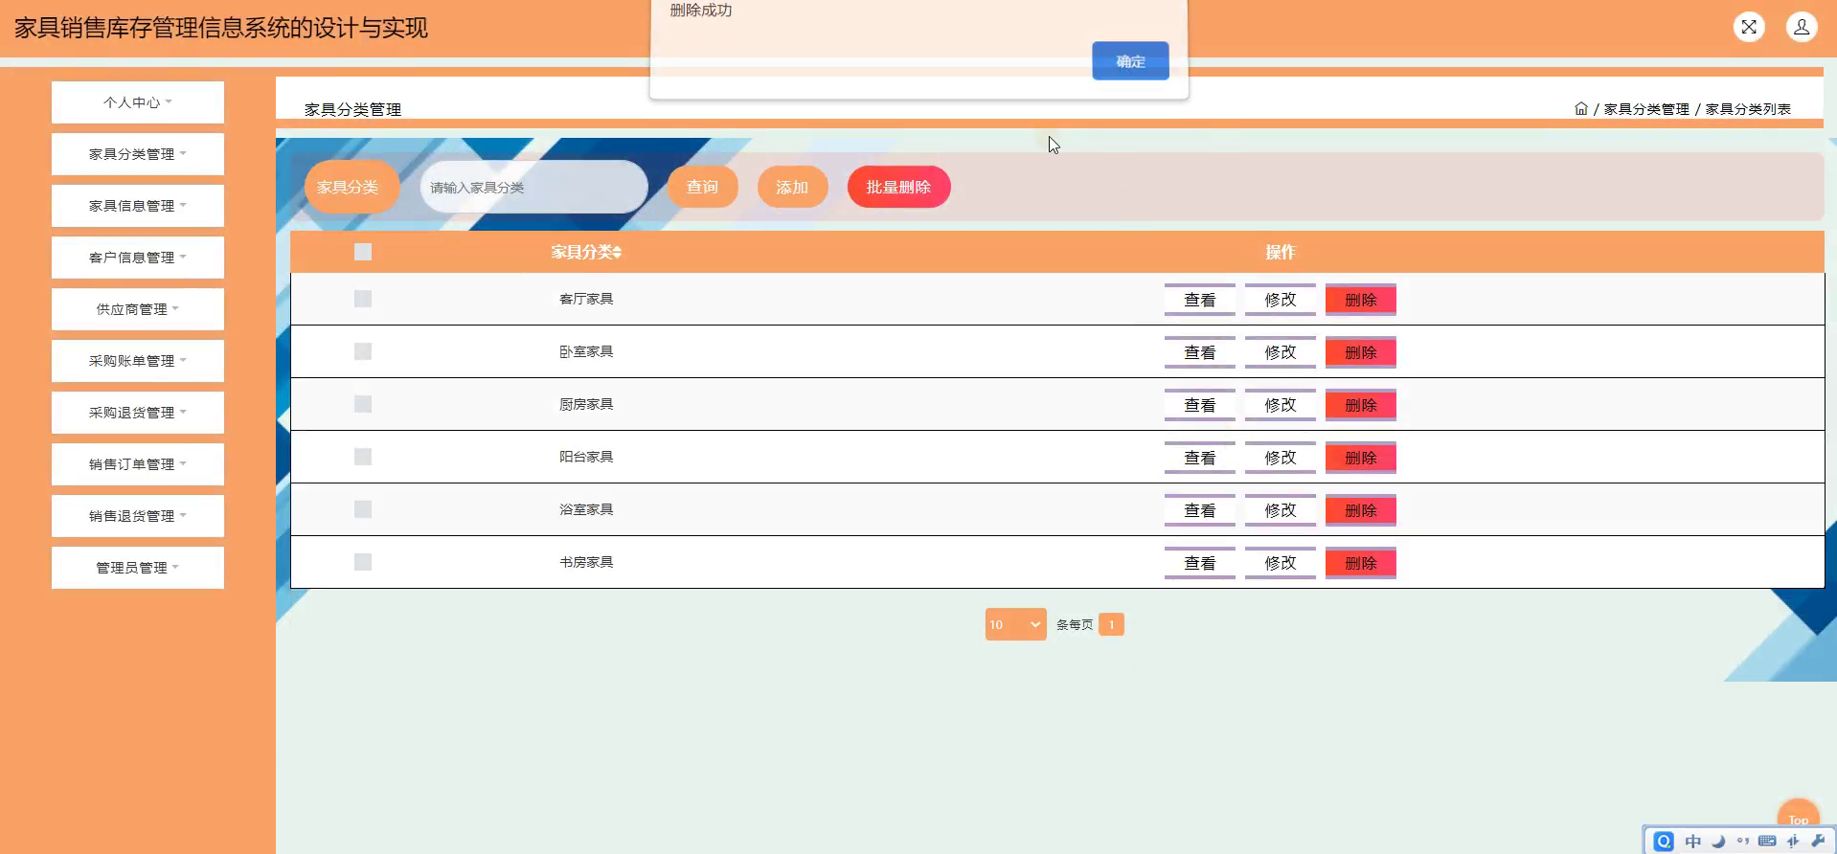Click 修改 for the 客厅家具 row
The width and height of the screenshot is (1837, 854).
coord(1281,300)
